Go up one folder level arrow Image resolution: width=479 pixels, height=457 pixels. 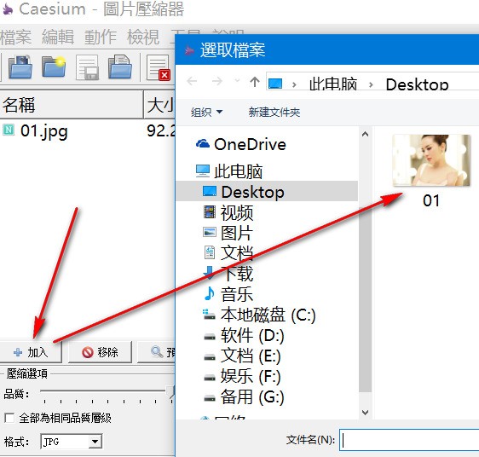pyautogui.click(x=255, y=82)
